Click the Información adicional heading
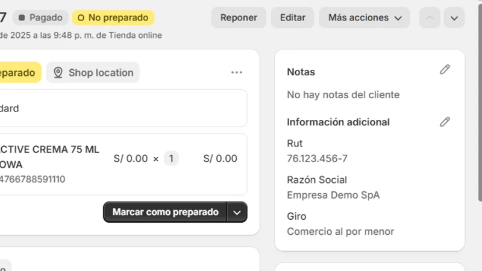 pos(338,122)
